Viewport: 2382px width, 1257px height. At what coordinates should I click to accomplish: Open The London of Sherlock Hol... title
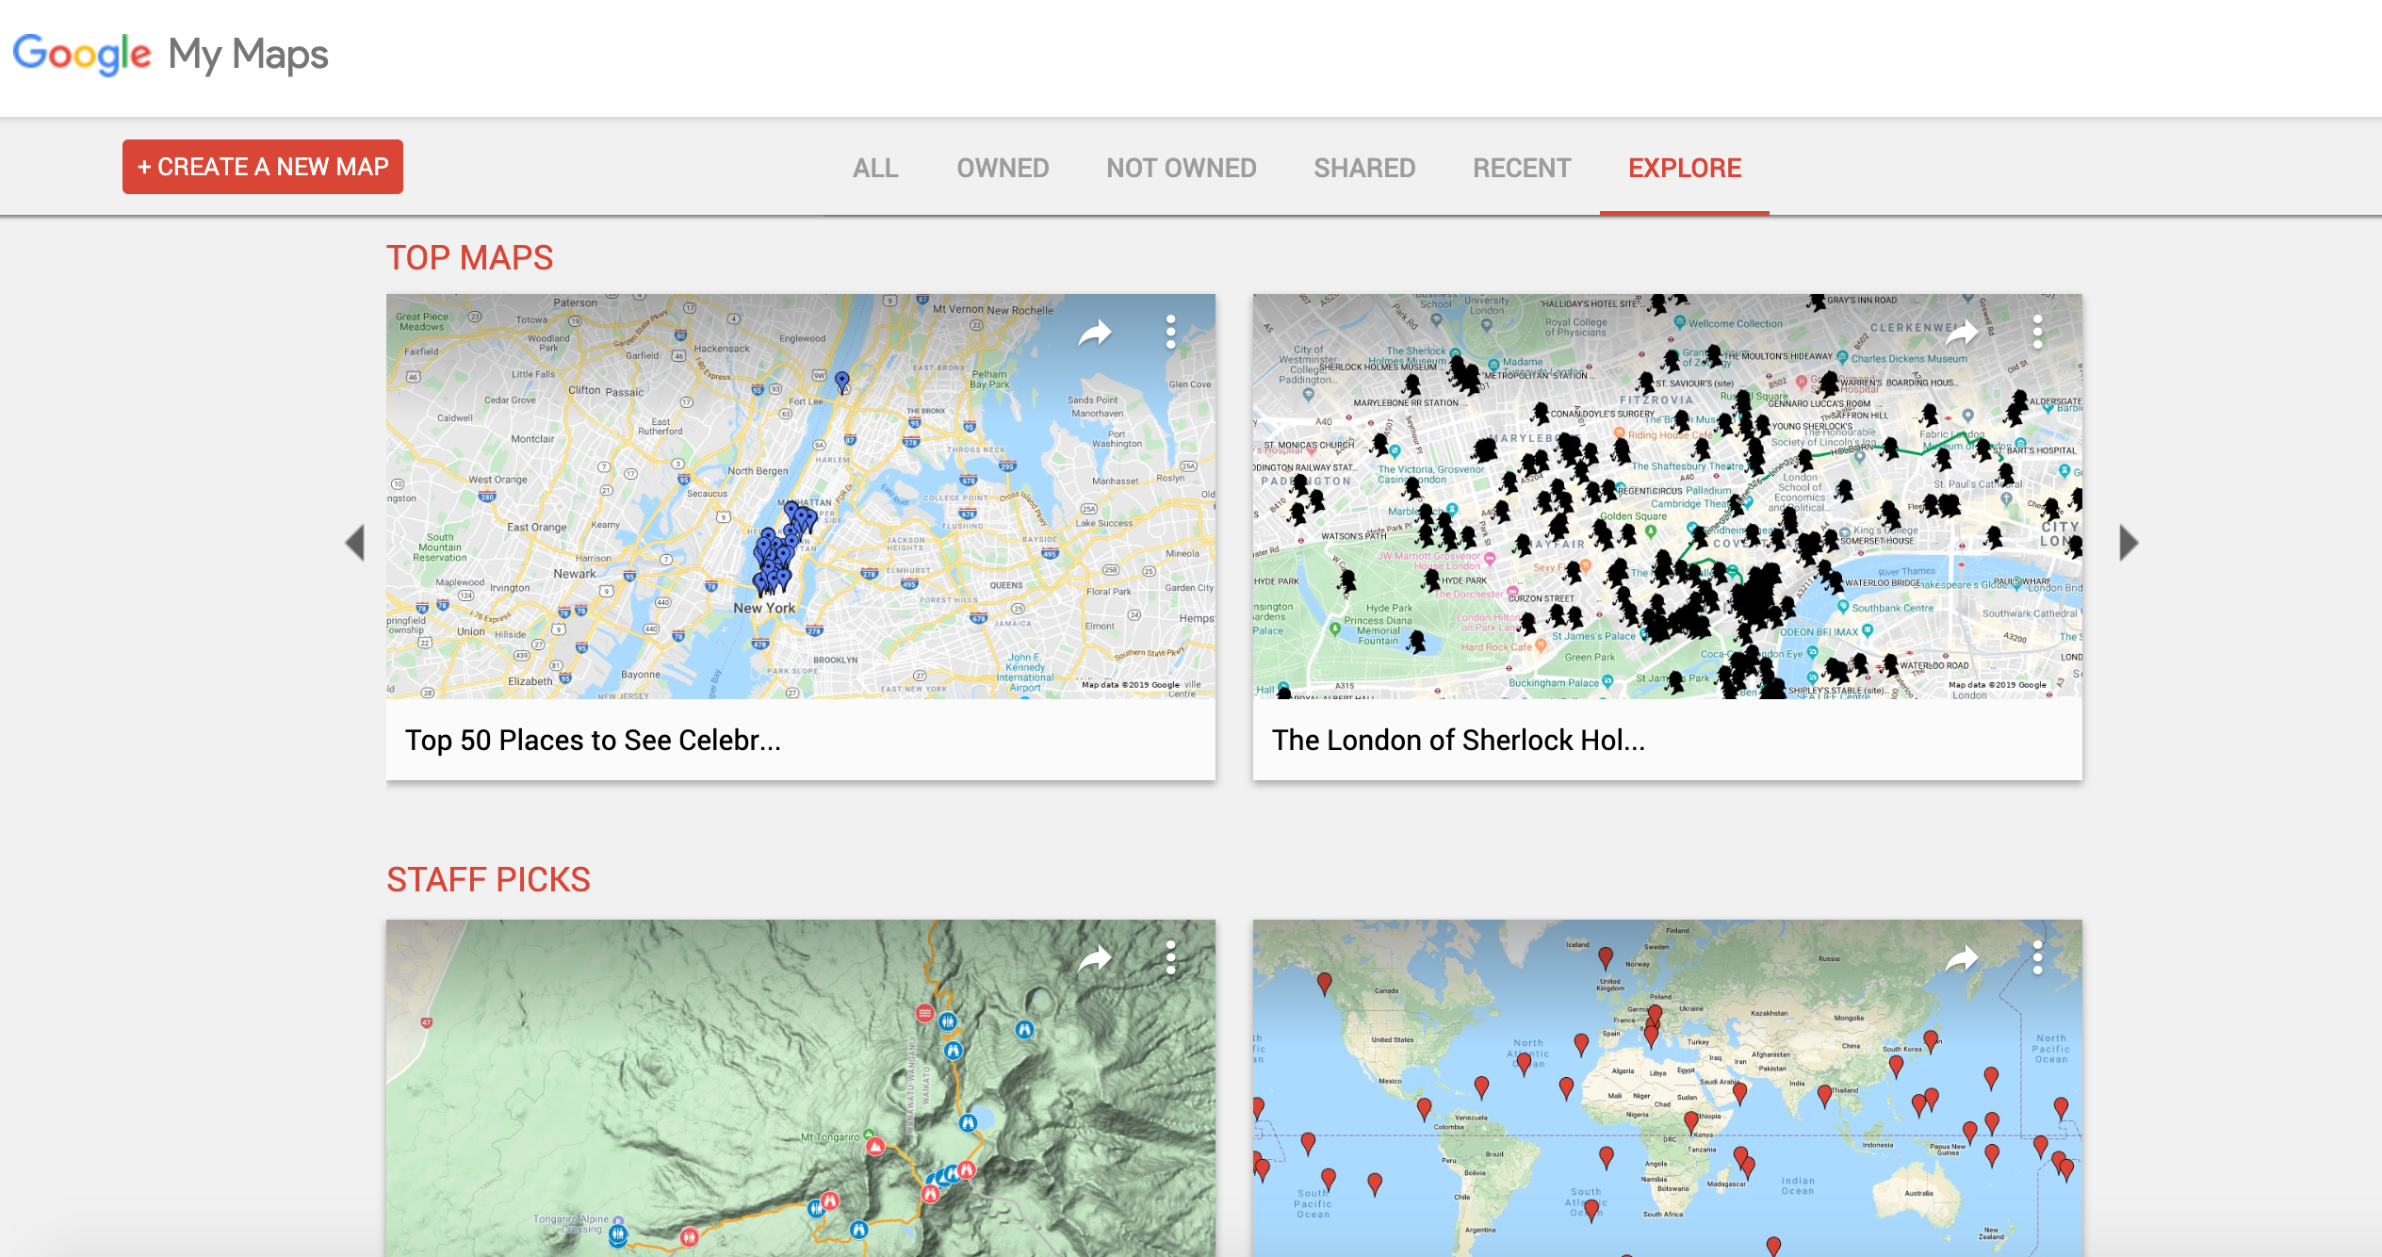tap(1458, 741)
